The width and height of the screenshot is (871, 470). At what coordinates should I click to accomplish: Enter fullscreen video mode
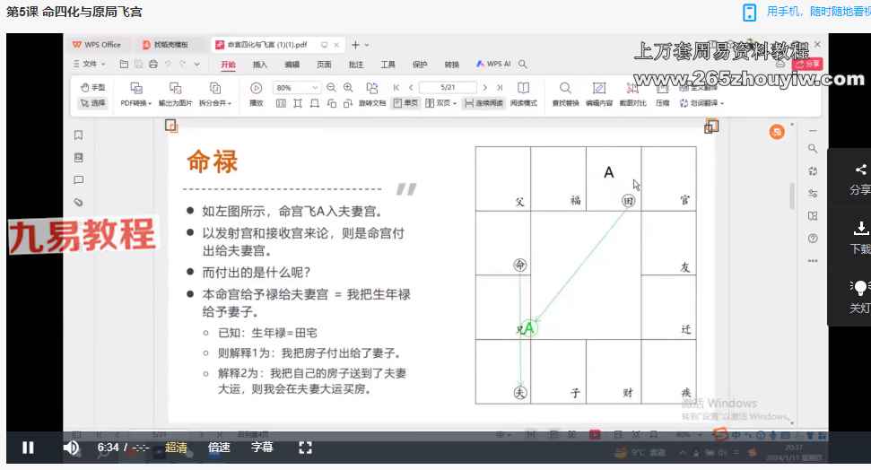[305, 448]
